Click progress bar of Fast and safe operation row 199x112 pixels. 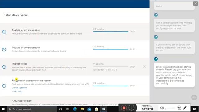click(111, 86)
